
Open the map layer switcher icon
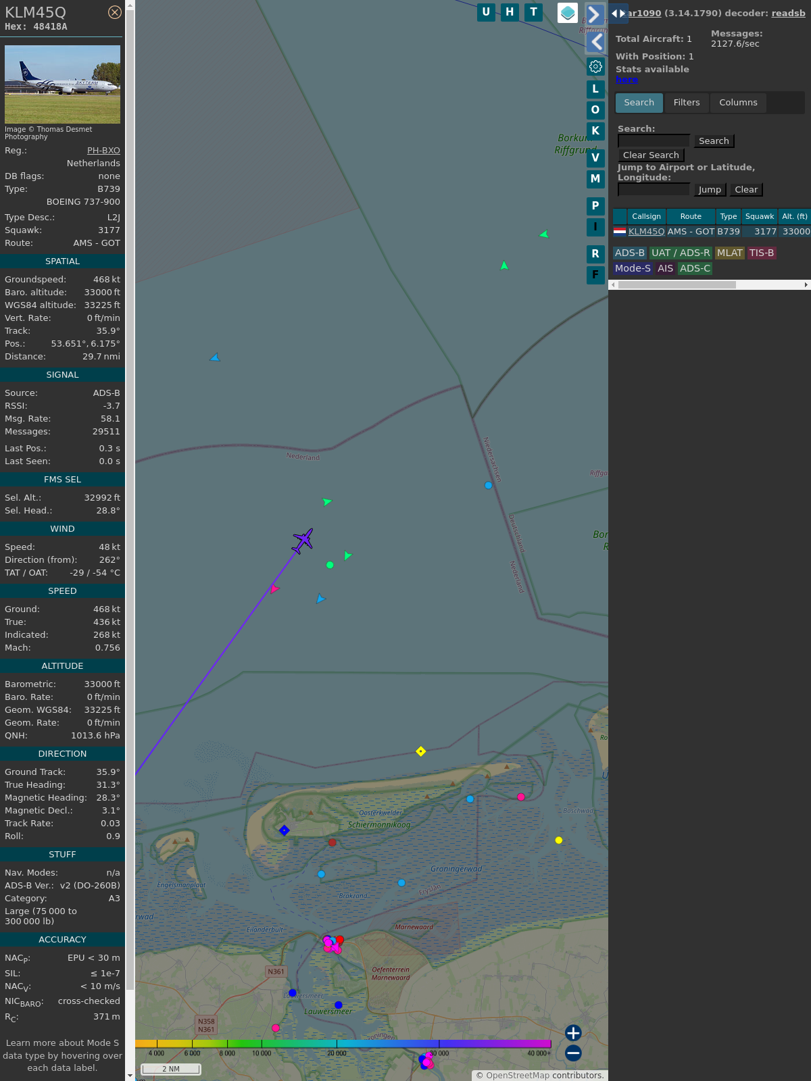point(568,13)
